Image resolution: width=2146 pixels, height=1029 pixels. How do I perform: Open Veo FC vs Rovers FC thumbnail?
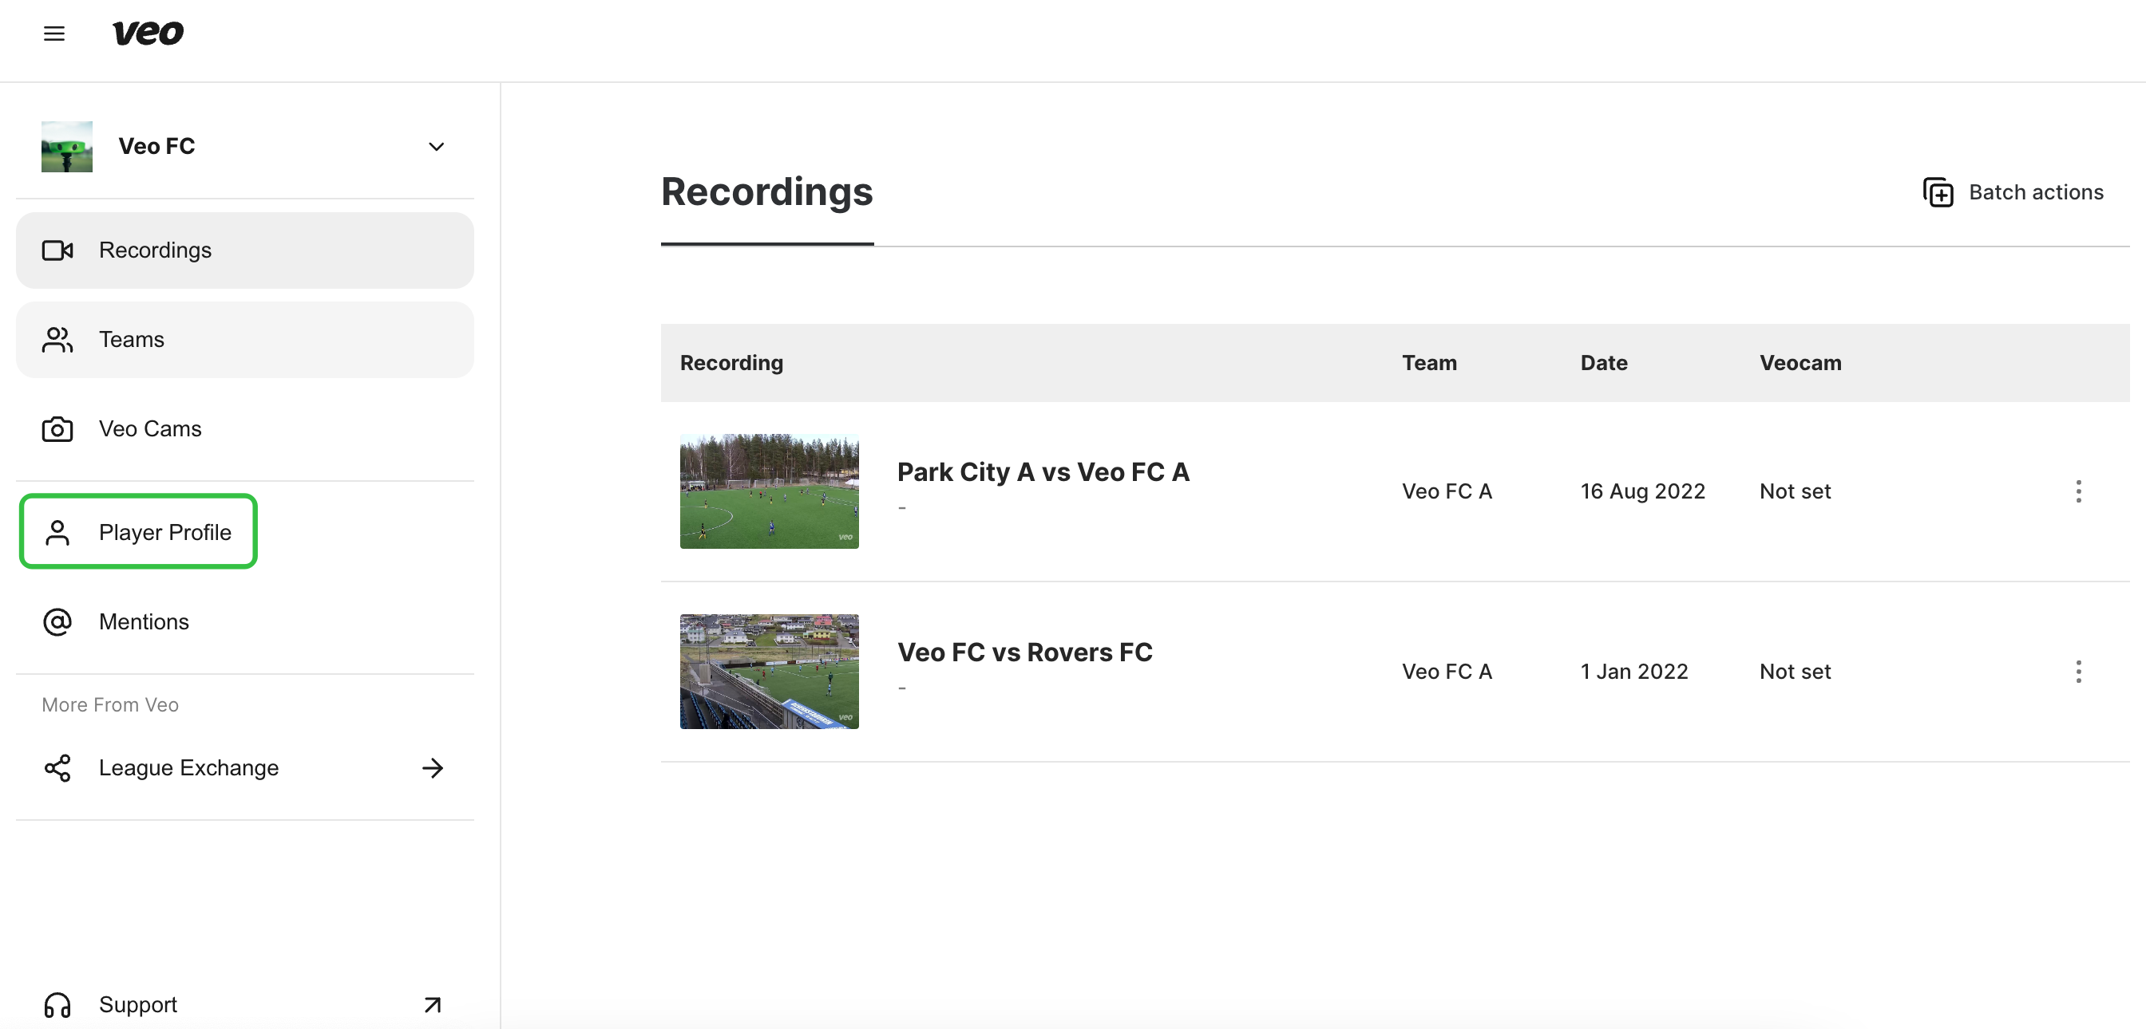(x=769, y=672)
